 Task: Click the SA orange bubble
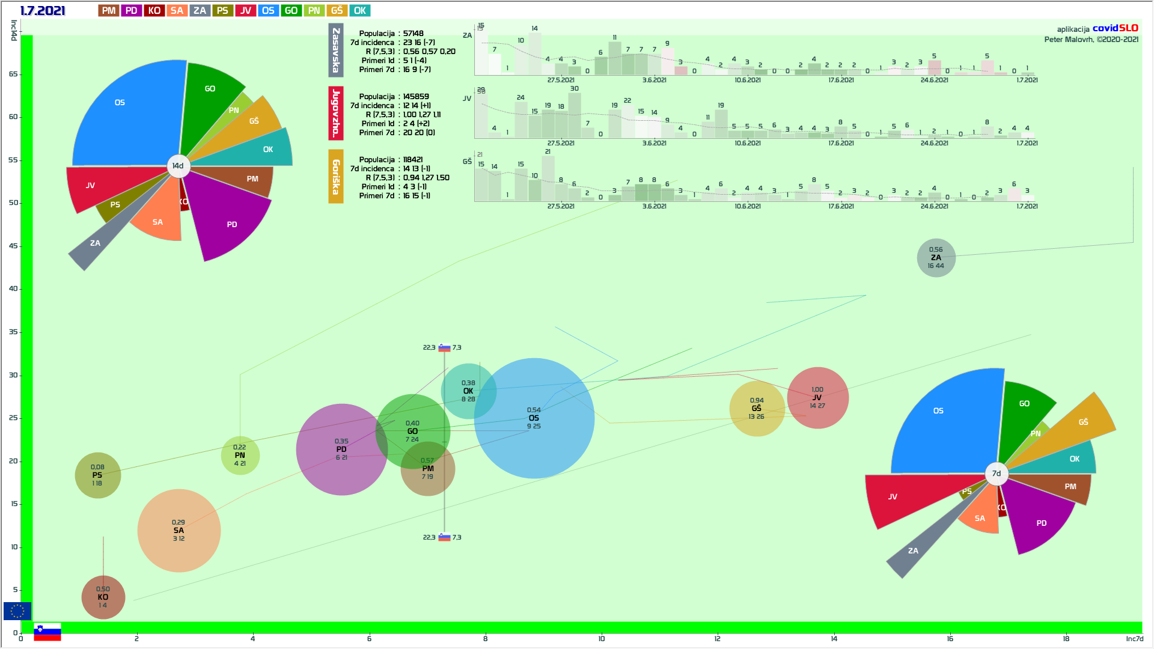(179, 531)
